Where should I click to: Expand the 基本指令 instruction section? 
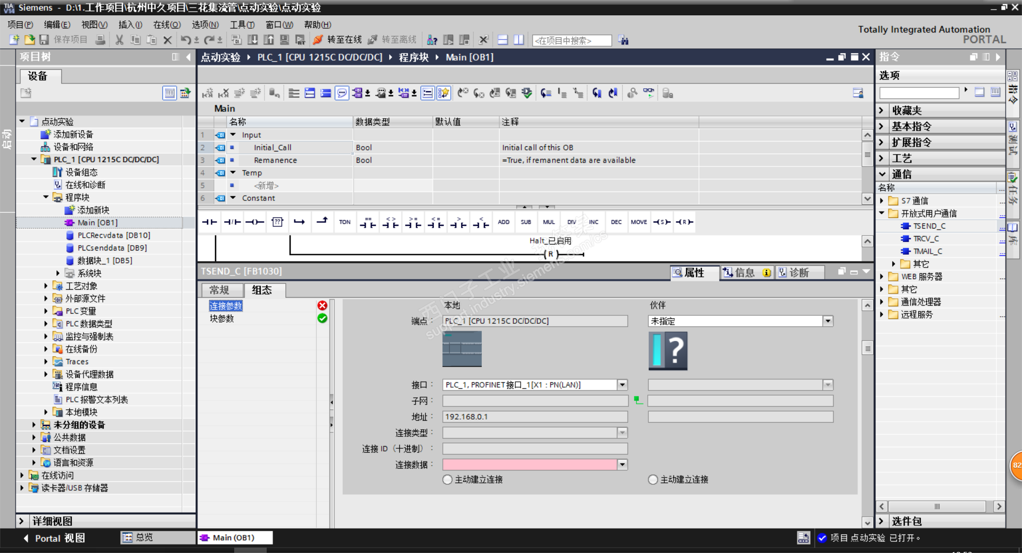pos(881,127)
